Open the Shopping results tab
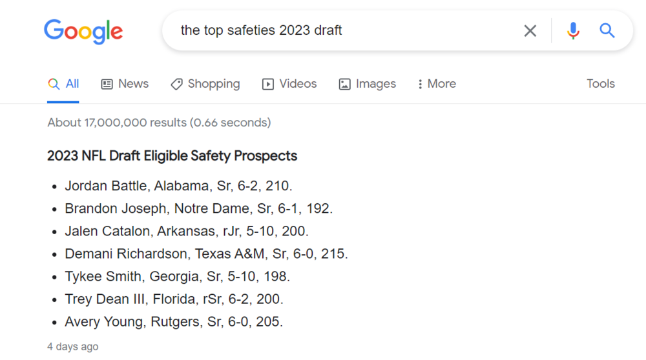This screenshot has height=360, width=646. click(x=214, y=84)
